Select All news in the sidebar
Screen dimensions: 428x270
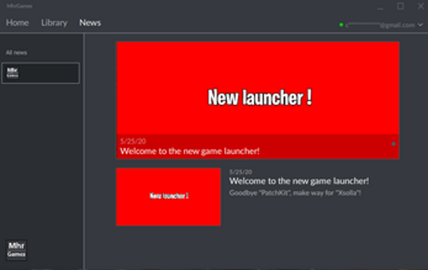16,53
